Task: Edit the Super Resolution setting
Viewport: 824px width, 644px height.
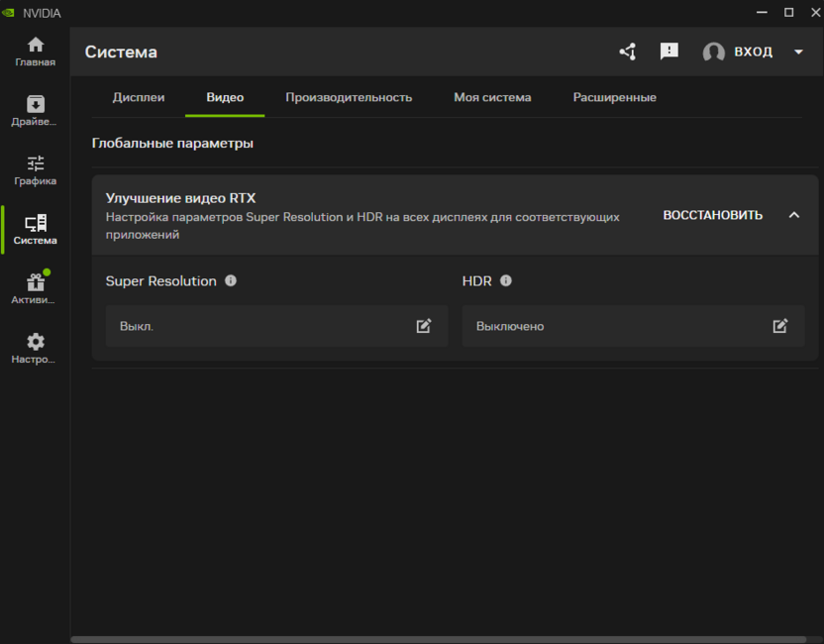Action: tap(424, 326)
